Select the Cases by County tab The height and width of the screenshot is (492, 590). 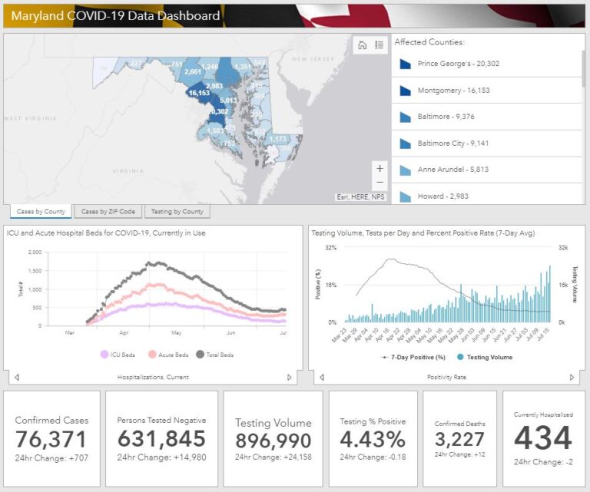click(x=39, y=212)
